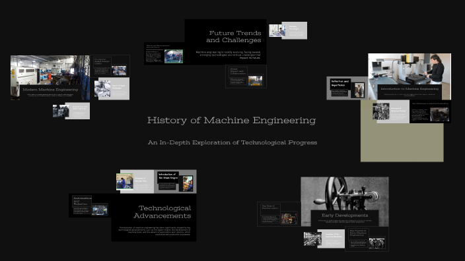Image resolution: width=465 pixels, height=261 pixels.
Task: Open the grey slide below Modern Machine Engineering
Action: click(x=71, y=111)
